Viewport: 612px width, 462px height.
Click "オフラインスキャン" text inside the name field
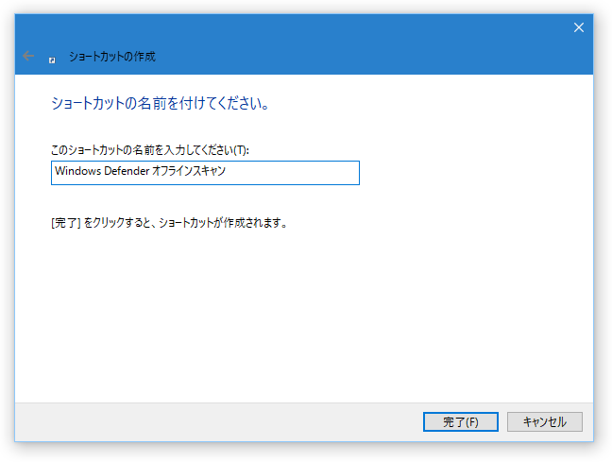189,171
